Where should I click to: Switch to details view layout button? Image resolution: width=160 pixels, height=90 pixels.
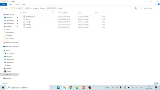[x=155, y=83]
